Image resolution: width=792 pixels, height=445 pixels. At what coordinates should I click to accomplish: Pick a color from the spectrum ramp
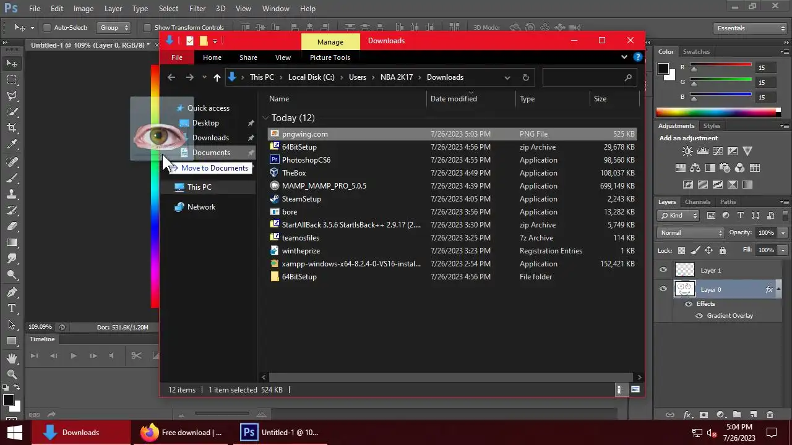(x=718, y=112)
